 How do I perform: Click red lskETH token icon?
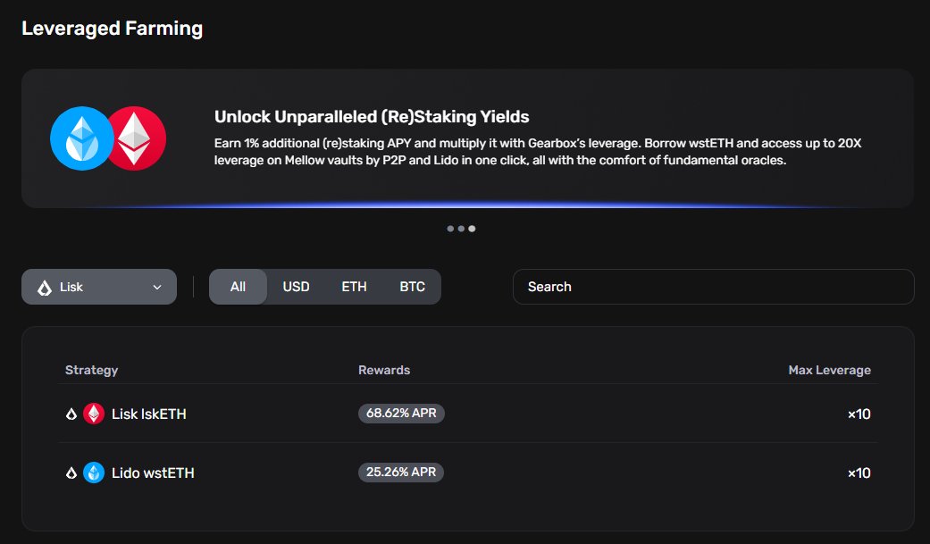click(94, 414)
